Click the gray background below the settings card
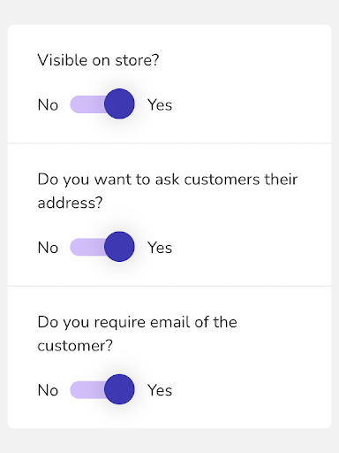Image resolution: width=339 pixels, height=453 pixels. pos(169,441)
